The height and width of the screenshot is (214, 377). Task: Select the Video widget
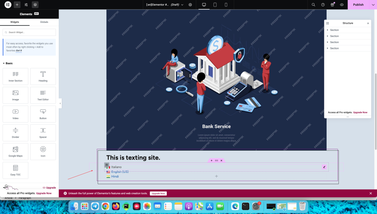[15, 114]
